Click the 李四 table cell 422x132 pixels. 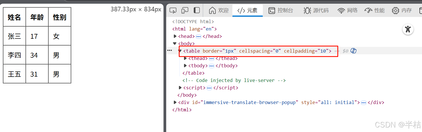[x=14, y=55]
